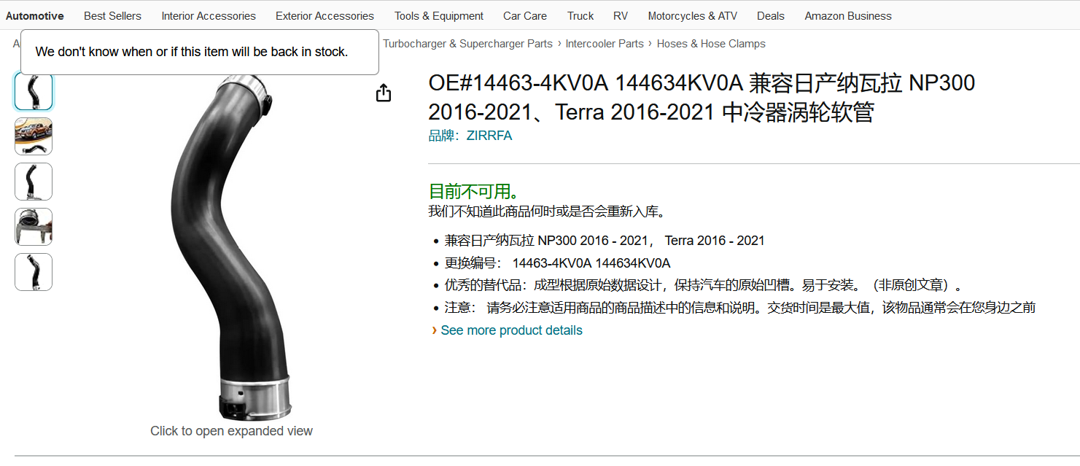Viewport: 1080px width, 466px height.
Task: Visit the ZIRRFA brand link
Action: [489, 136]
